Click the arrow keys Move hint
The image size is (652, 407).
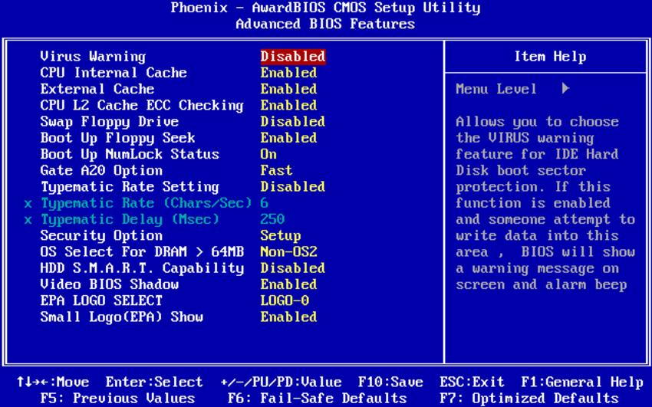tap(52, 382)
